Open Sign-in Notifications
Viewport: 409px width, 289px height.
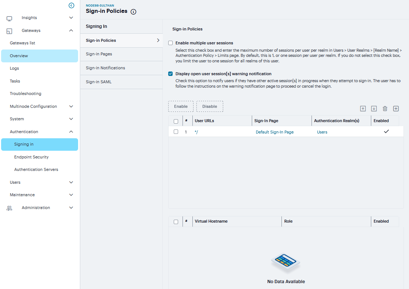tap(105, 68)
